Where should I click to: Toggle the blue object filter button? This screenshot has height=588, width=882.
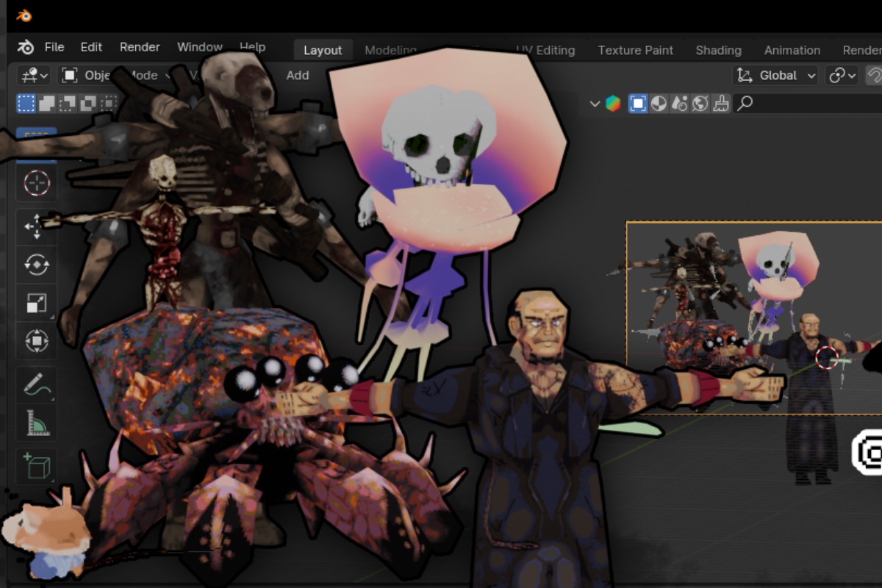pos(638,104)
